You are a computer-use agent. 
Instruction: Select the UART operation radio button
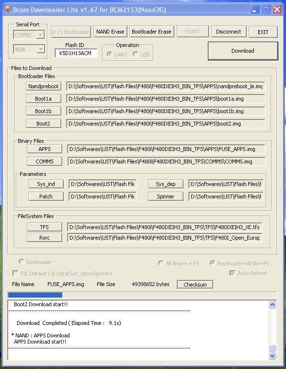coord(109,54)
